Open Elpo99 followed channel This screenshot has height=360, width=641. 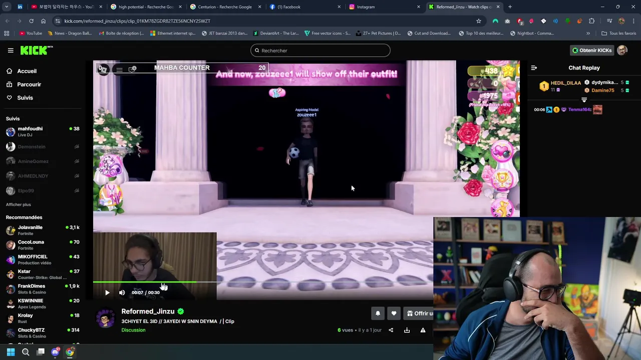click(x=43, y=190)
